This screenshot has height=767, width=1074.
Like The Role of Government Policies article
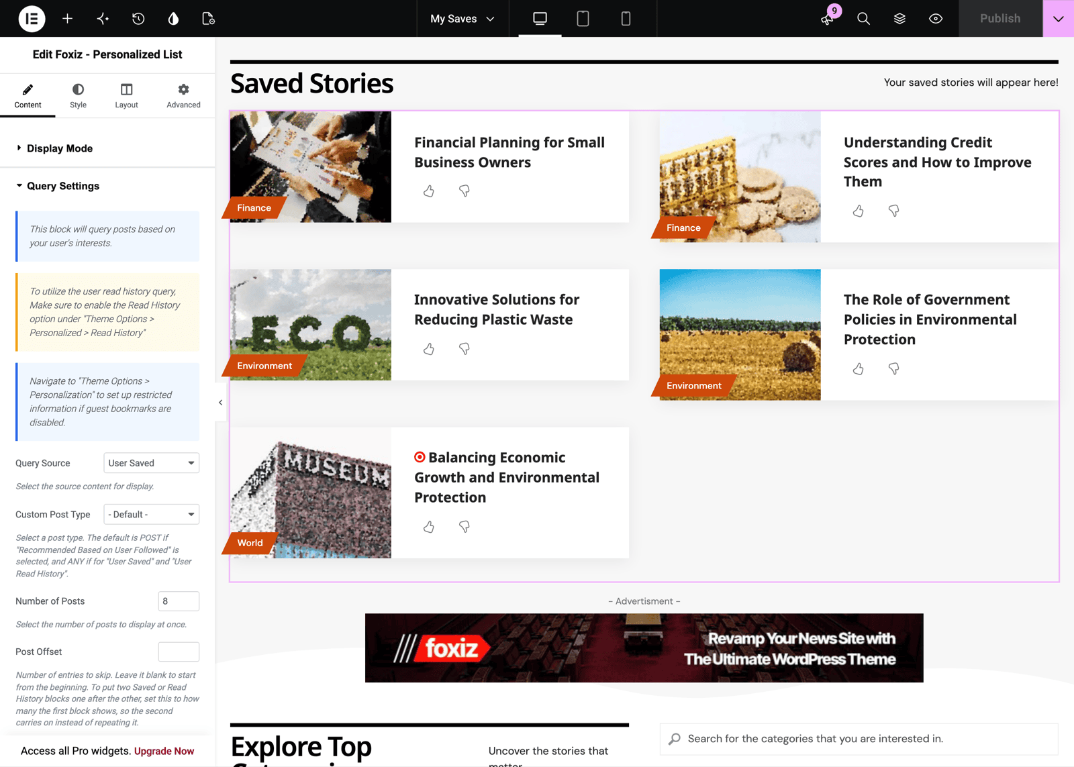click(x=859, y=369)
